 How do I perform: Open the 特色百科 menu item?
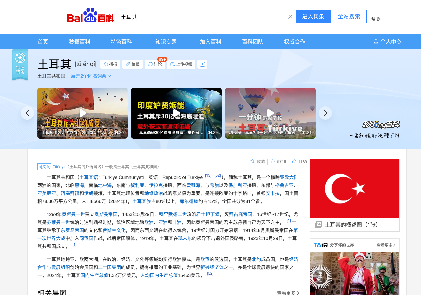click(x=121, y=42)
